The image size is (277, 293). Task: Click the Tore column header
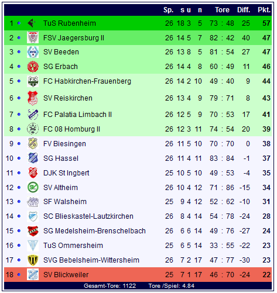(x=222, y=10)
